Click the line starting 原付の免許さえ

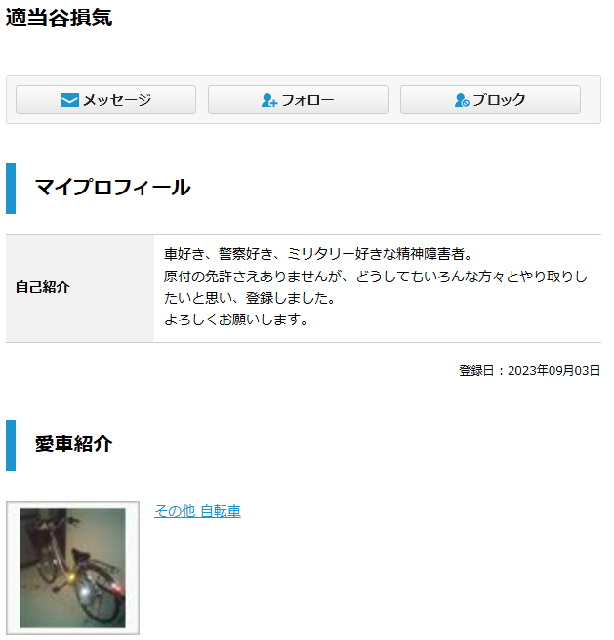tap(376, 277)
